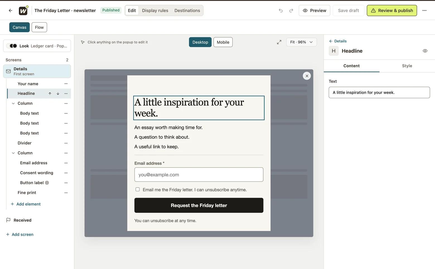
Task: Expand canvas to fullscreen with arrows icon
Action: point(279,42)
